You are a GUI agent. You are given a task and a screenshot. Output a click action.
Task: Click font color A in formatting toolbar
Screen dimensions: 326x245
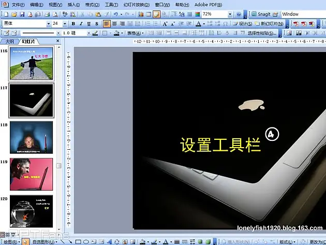tap(198, 24)
